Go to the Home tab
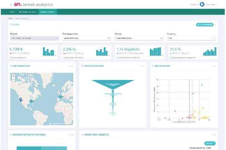The width and height of the screenshot is (226, 150). click(12, 12)
